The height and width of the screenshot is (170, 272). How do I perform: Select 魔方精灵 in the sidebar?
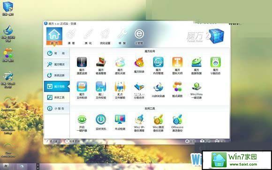point(57,64)
